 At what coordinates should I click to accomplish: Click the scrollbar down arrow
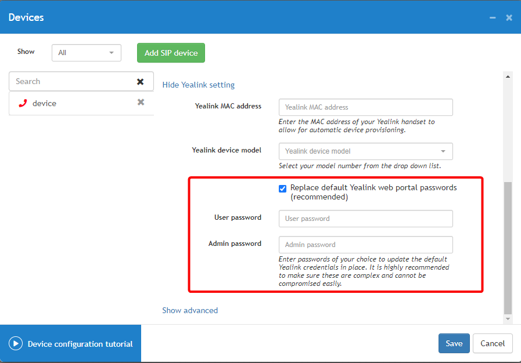point(508,319)
